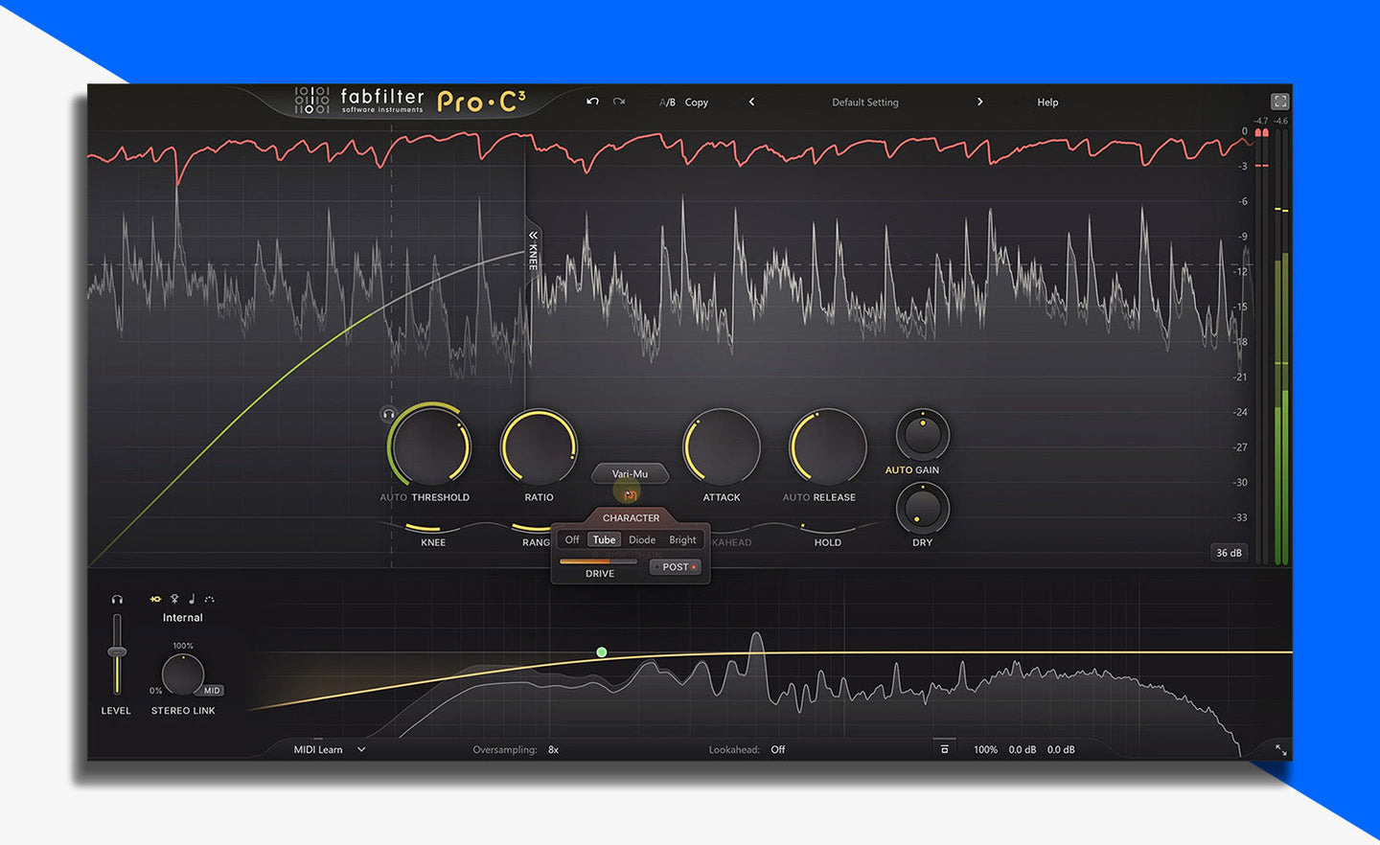
Task: Click the redo arrow icon
Action: point(619,102)
